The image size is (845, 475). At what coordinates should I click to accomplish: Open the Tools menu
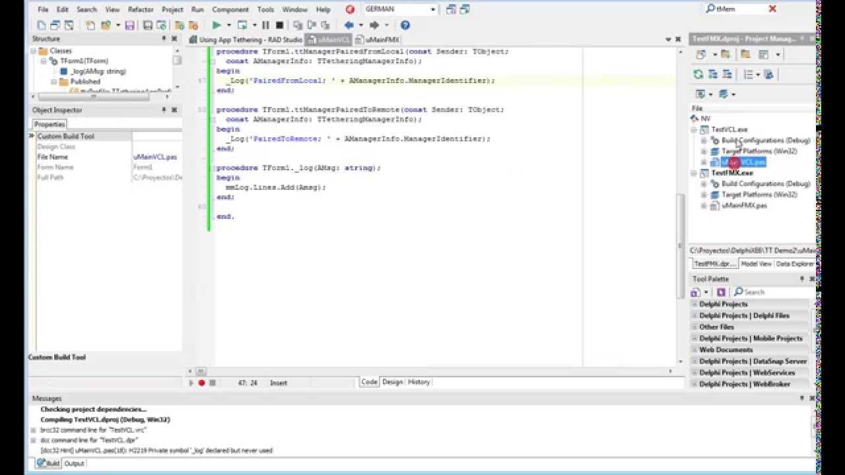point(265,9)
